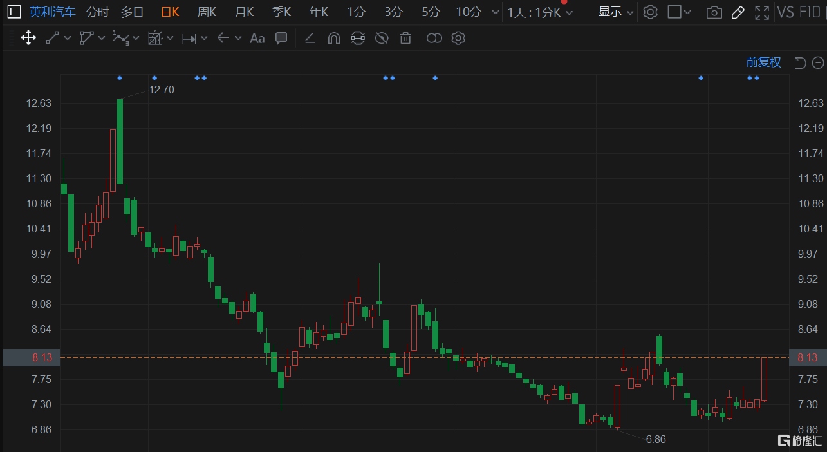The image size is (827, 452).
Task: Switch to 10分 interval
Action: click(x=469, y=12)
